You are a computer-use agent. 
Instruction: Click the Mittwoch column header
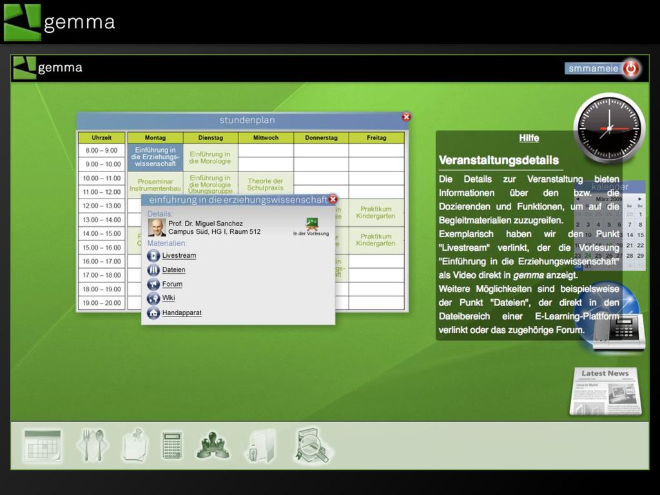click(x=266, y=138)
